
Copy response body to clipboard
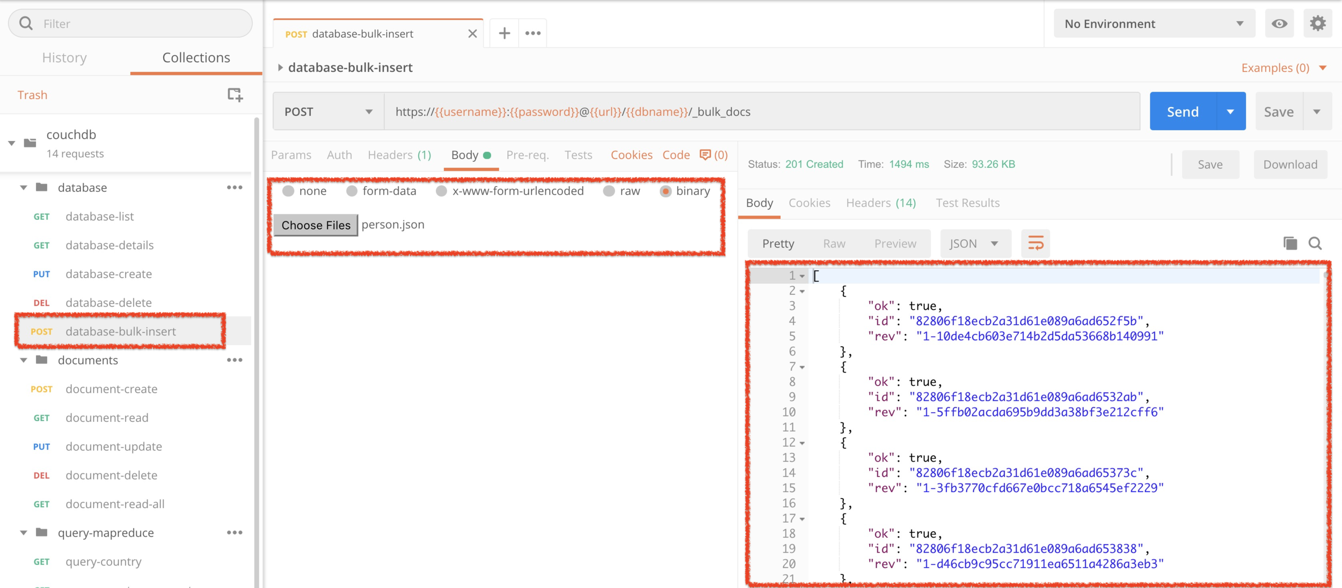[x=1290, y=243]
